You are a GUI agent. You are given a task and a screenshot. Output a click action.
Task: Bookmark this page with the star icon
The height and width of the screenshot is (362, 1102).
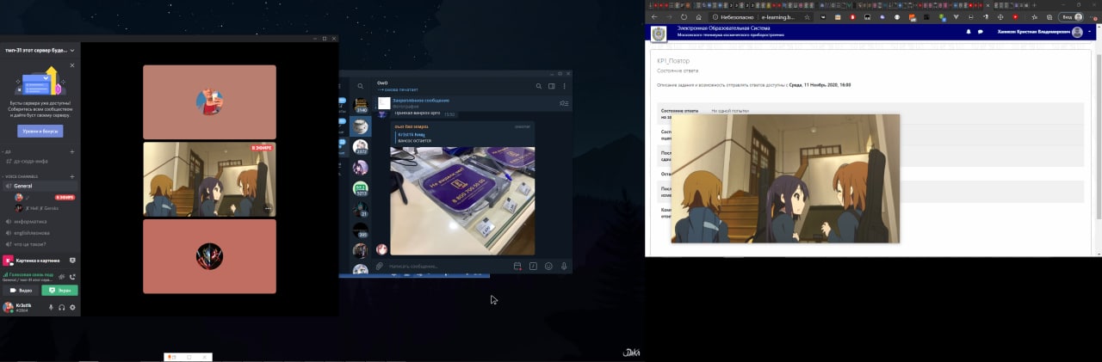pyautogui.click(x=807, y=16)
